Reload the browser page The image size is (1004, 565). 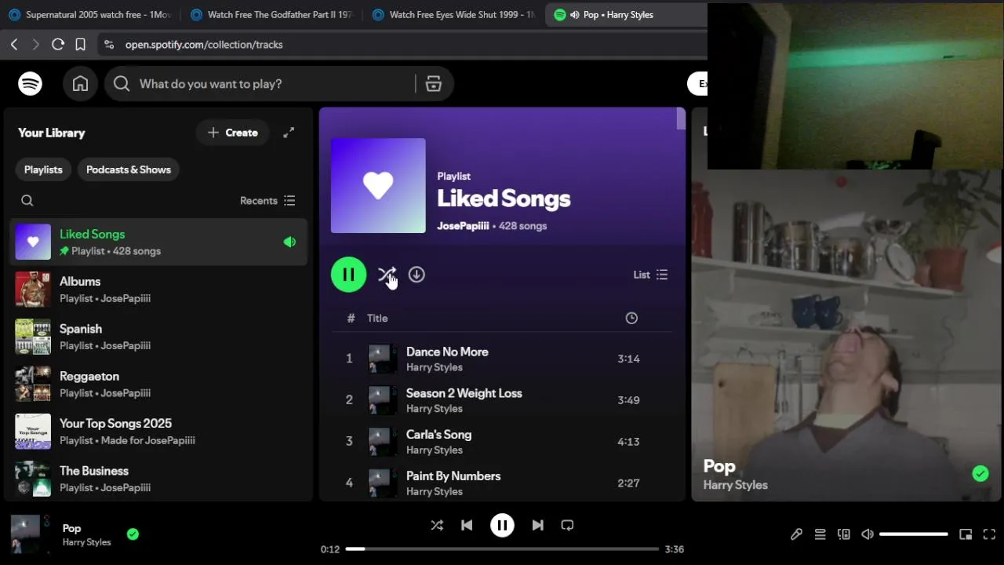pyautogui.click(x=57, y=45)
